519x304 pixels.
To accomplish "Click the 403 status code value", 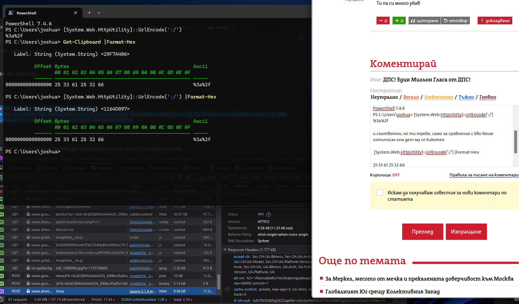I will coord(261,214).
